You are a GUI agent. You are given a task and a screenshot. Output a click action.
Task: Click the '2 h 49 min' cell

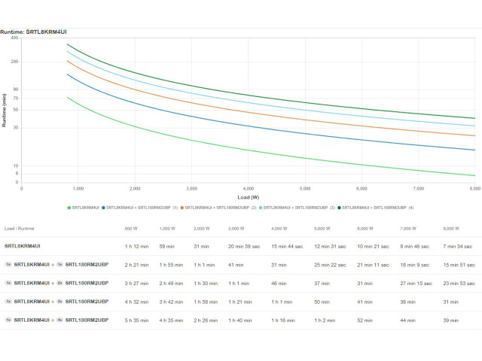coord(171,284)
